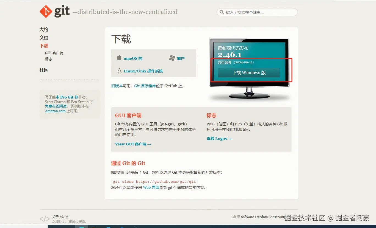This screenshot has width=376, height=228.
Task: Select the macOS apple icon
Action: tap(119, 58)
